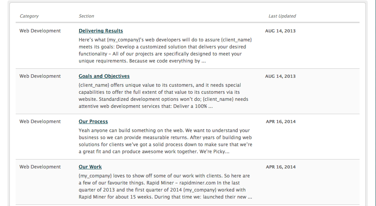Click the Our Process description paragraph

click(164, 141)
